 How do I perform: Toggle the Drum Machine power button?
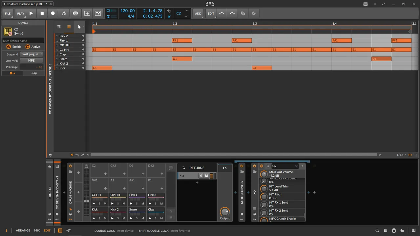click(70, 166)
